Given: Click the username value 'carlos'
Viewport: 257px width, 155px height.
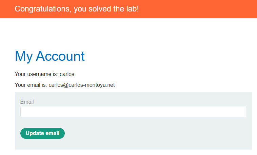Looking at the screenshot, I should coord(67,74).
